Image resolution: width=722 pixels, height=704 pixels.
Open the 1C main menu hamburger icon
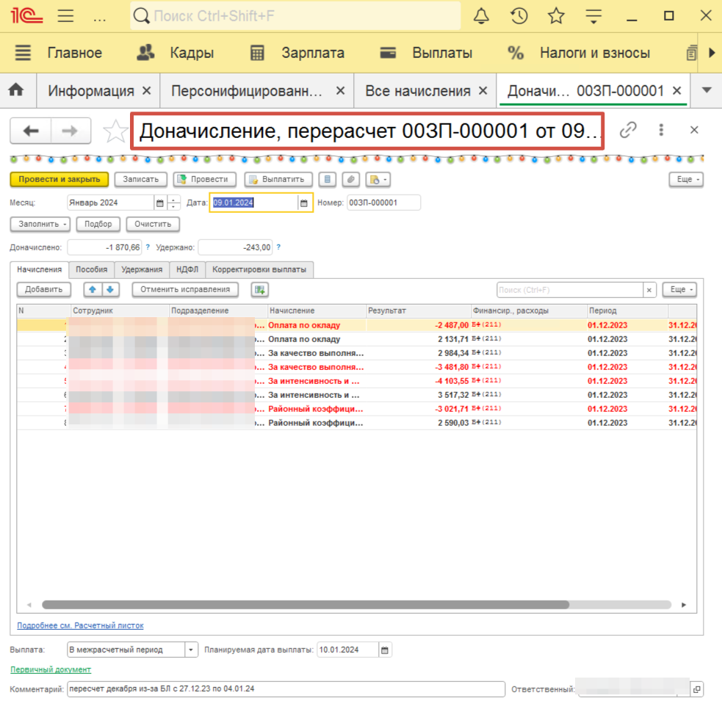click(65, 15)
